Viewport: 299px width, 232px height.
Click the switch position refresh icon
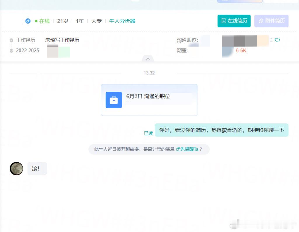coord(277,40)
